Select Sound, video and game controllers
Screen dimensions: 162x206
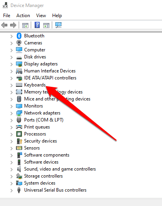(60, 169)
